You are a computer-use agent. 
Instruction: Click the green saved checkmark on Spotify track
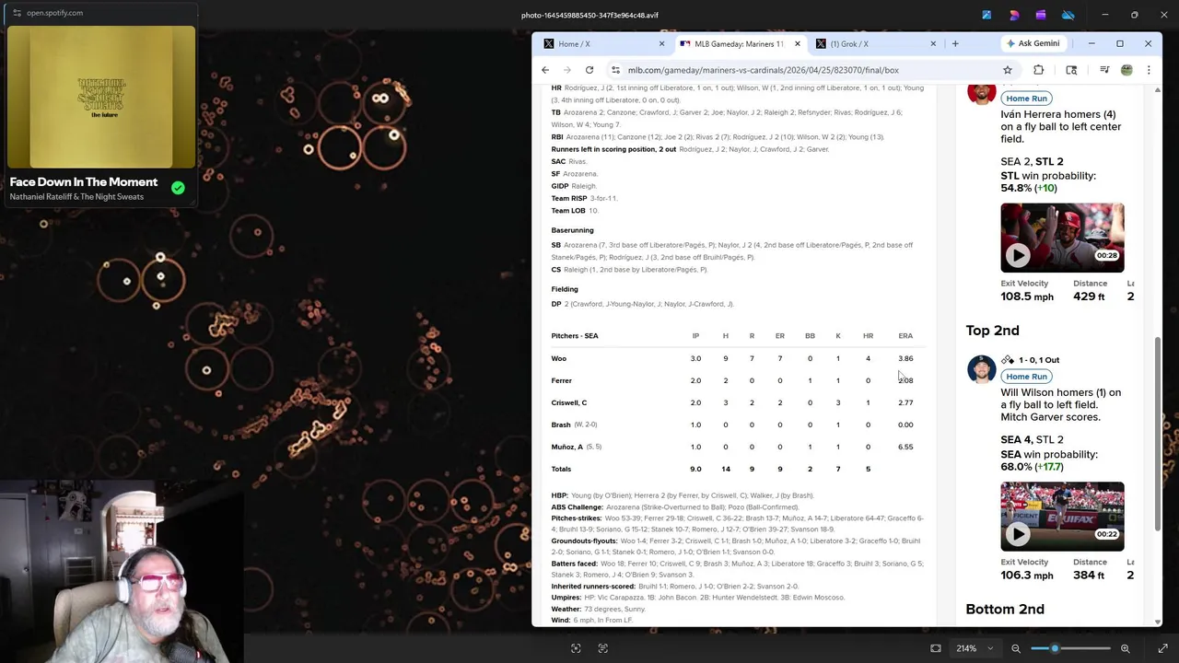coord(178,188)
